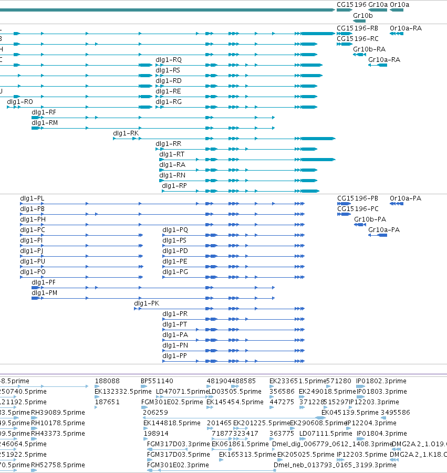Open EST feature 188088
This screenshot has width=447, height=473.
(x=107, y=381)
